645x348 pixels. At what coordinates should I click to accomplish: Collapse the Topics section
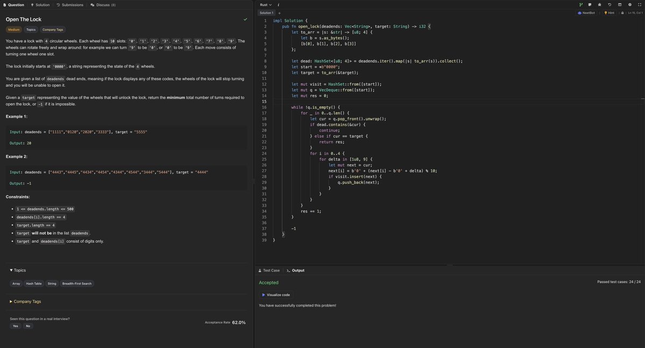point(18,270)
